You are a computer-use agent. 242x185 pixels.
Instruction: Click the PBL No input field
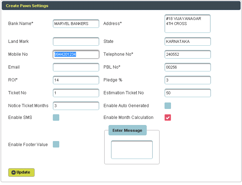coord(187,67)
